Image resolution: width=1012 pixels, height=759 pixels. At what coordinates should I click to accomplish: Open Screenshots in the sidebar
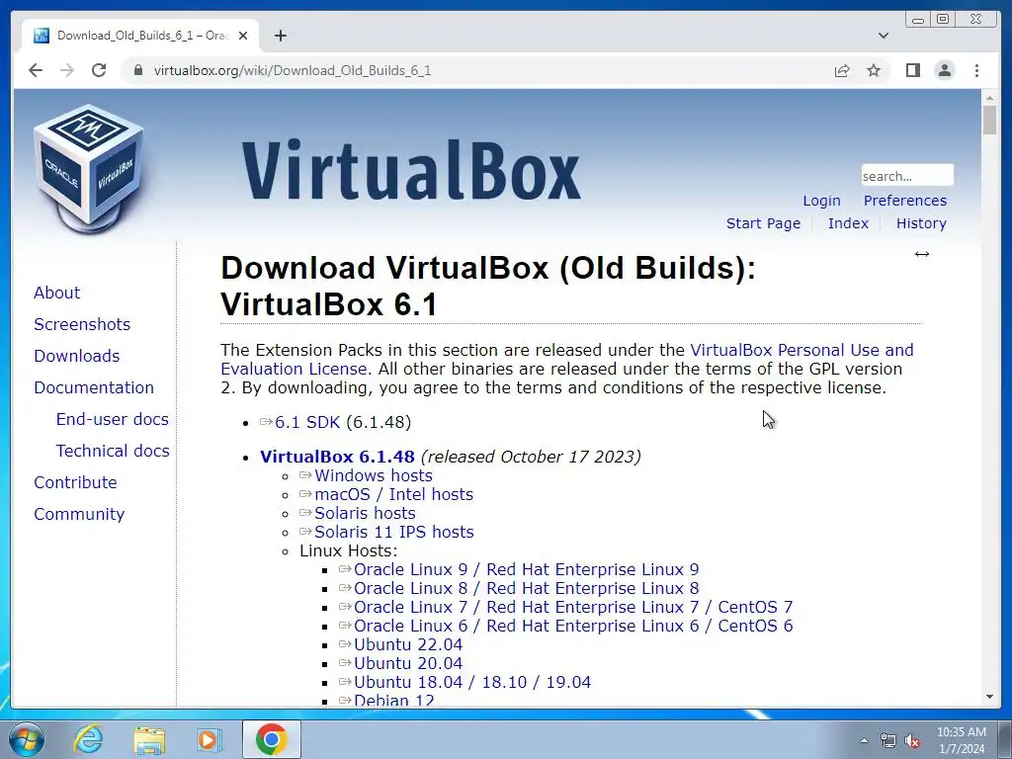tap(82, 324)
